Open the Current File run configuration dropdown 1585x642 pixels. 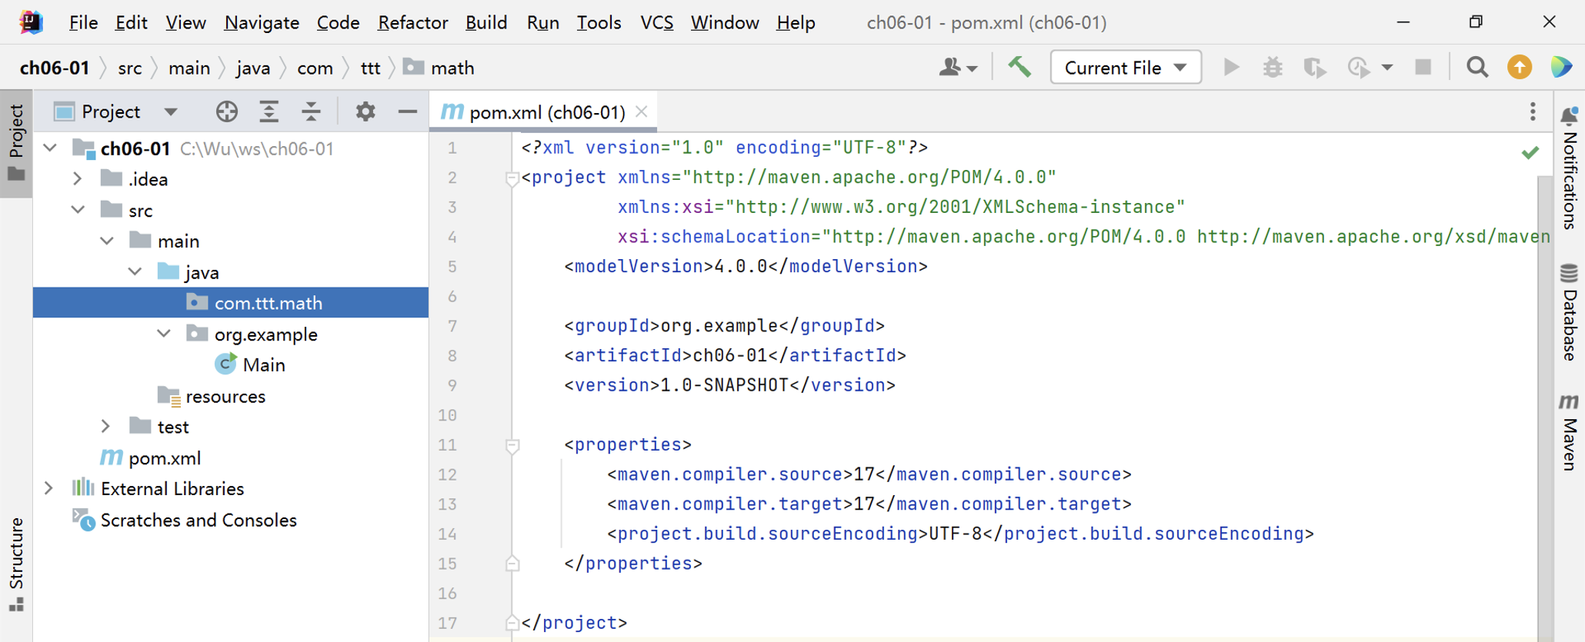(1126, 68)
